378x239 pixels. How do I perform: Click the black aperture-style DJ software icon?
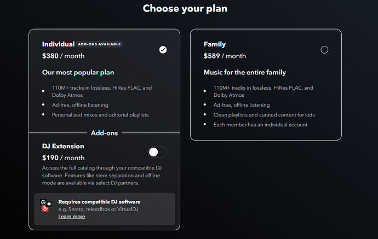click(x=43, y=202)
